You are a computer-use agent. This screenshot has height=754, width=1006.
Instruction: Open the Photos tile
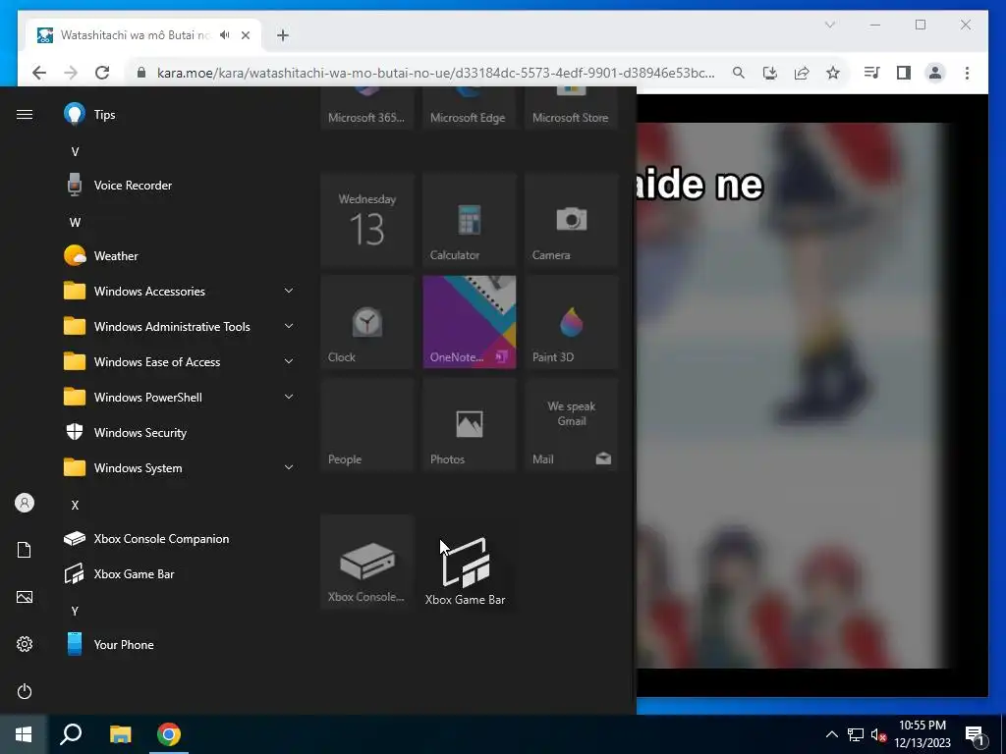pyautogui.click(x=469, y=424)
